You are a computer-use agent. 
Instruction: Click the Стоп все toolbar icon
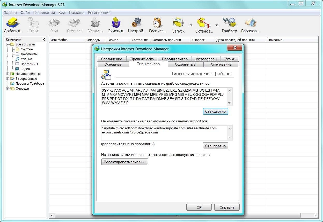pyautogui.click(x=75, y=23)
